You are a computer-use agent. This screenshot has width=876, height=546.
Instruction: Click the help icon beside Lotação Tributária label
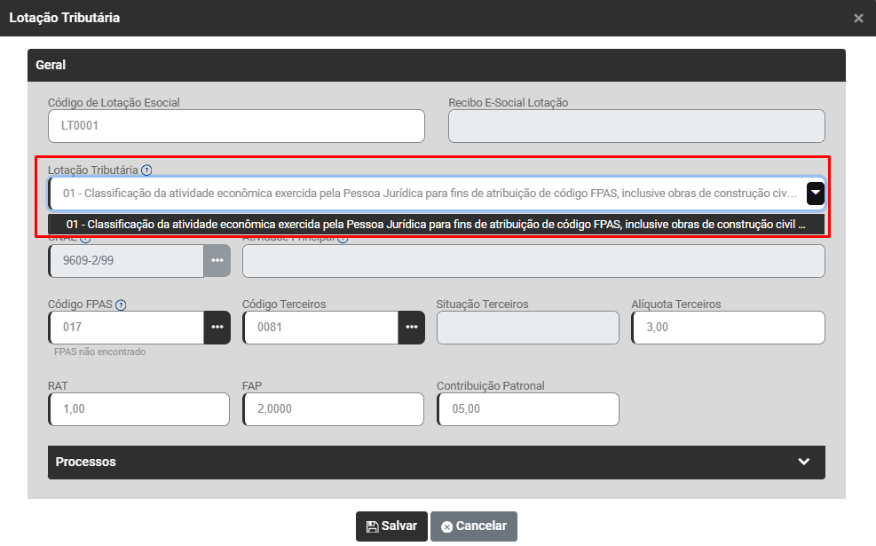pos(146,170)
